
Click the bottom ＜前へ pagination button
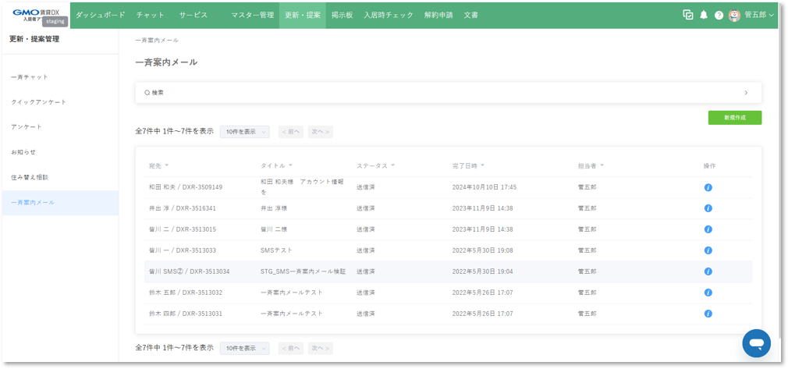click(x=291, y=349)
